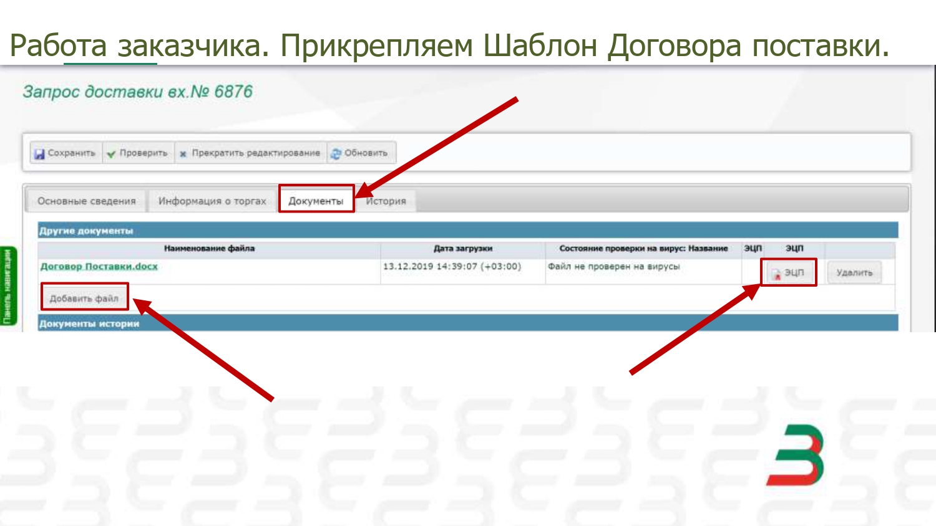Click the green-red logo in the corner
Screen dimensions: 936x526
coord(795,455)
